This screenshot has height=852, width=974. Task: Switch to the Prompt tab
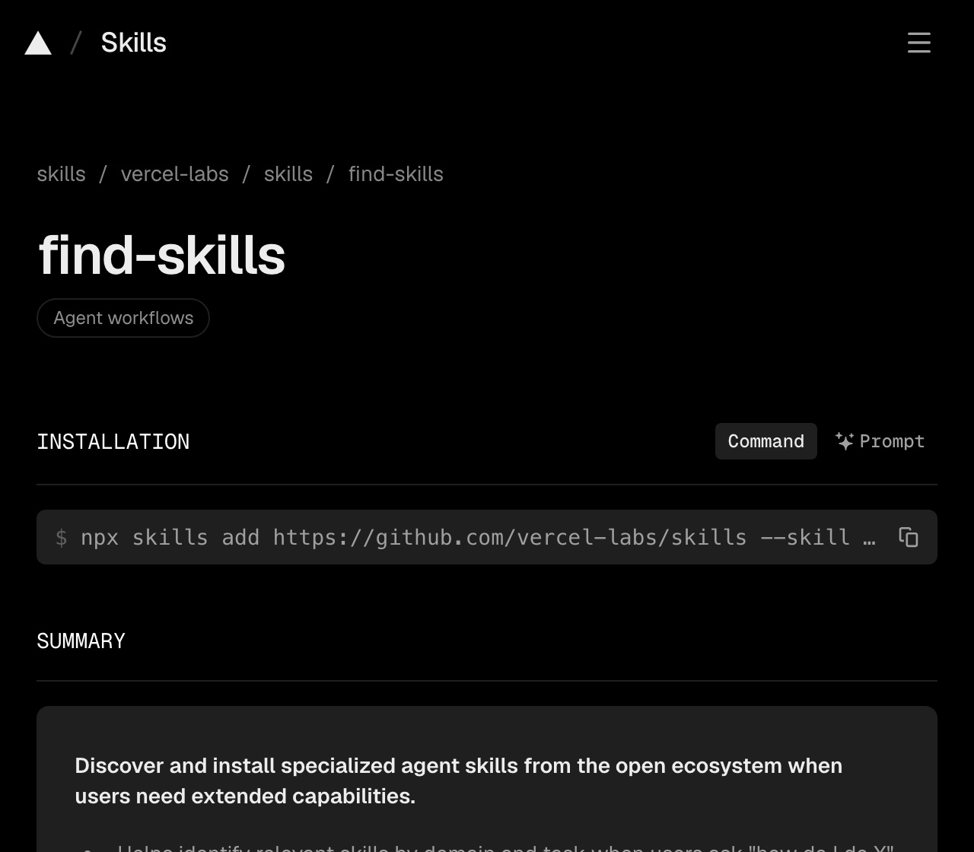(880, 441)
